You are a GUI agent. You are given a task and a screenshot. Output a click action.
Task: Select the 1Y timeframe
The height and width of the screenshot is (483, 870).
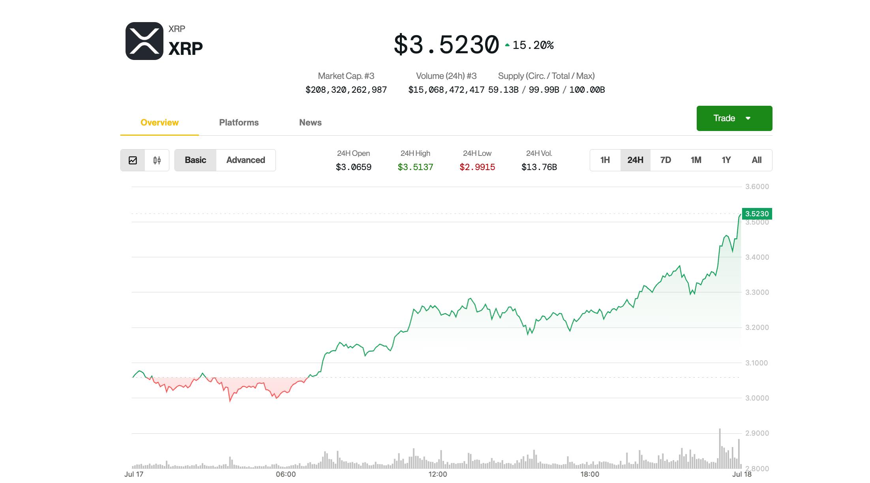726,160
